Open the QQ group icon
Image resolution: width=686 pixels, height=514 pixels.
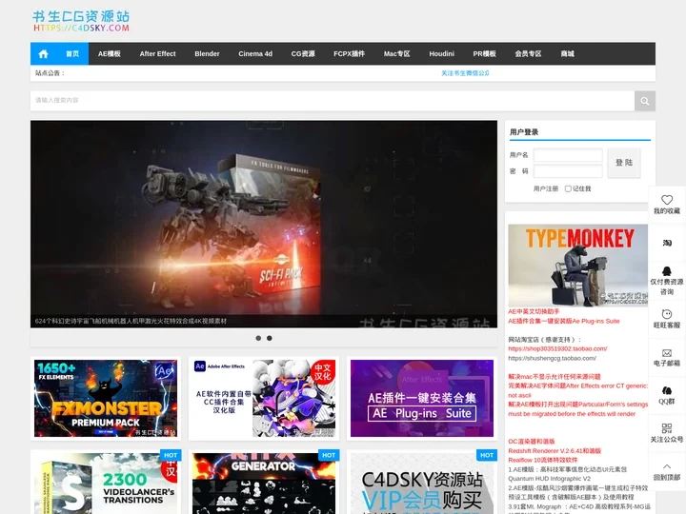667,390
